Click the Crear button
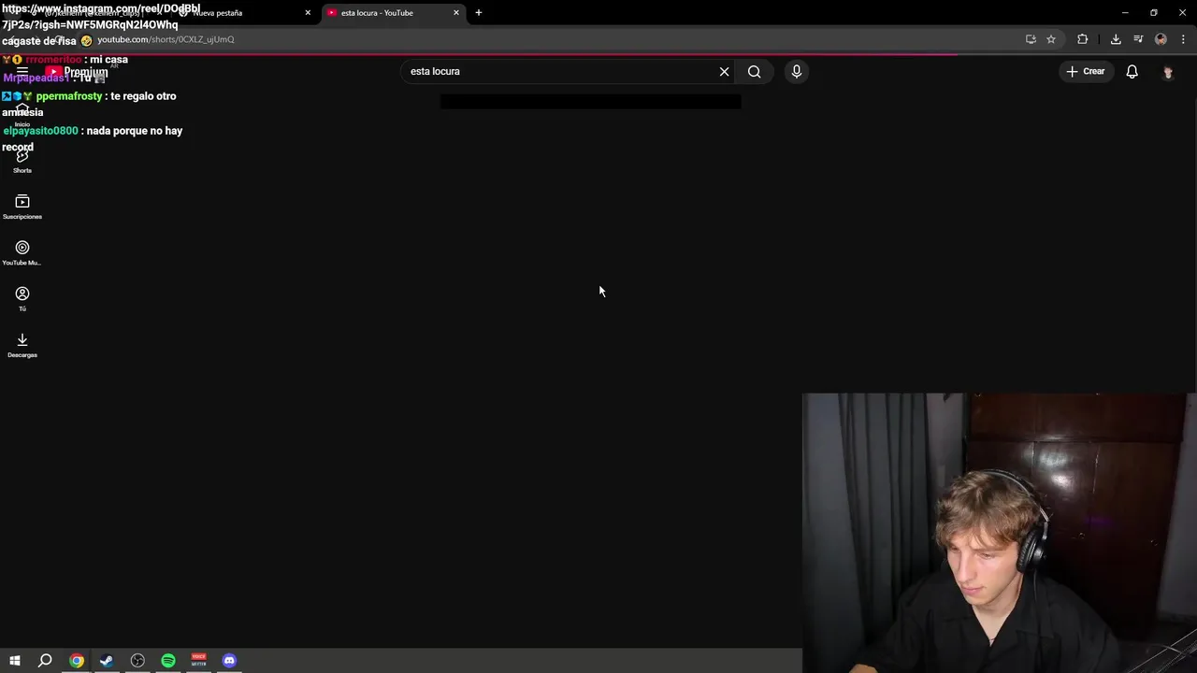The width and height of the screenshot is (1197, 673). point(1085,71)
